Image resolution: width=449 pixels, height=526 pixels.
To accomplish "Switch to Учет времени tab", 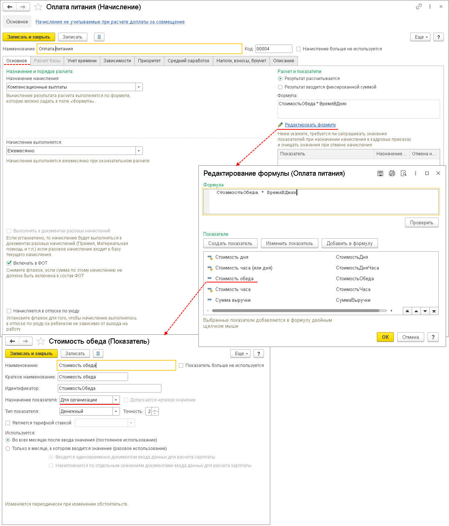I will pos(82,61).
